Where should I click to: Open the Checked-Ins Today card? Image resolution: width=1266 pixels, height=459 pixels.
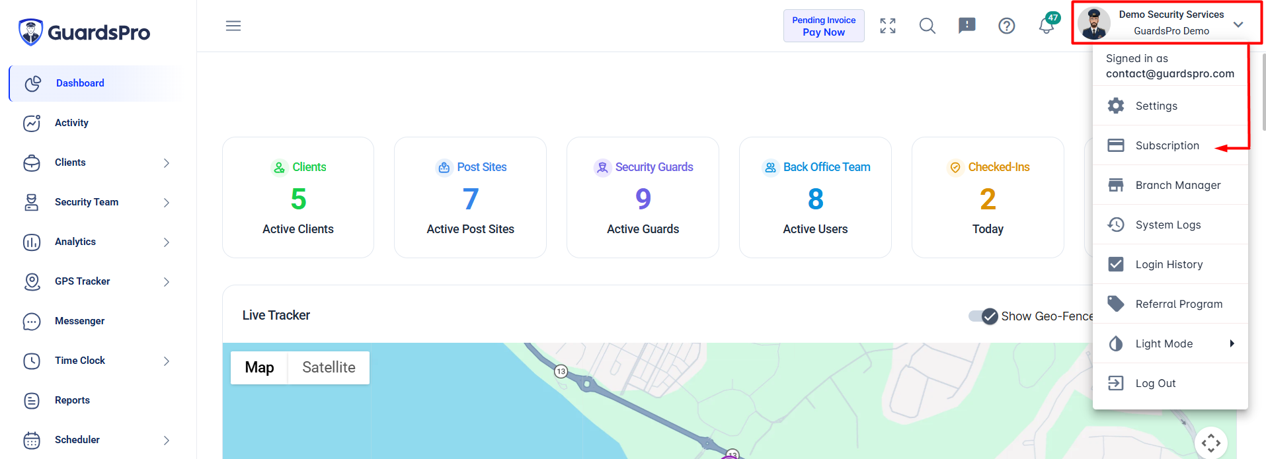click(988, 197)
